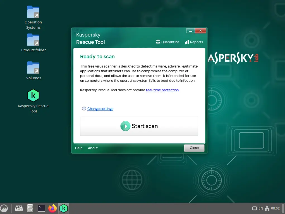Open the Help menu item
This screenshot has height=214, width=285.
79,148
